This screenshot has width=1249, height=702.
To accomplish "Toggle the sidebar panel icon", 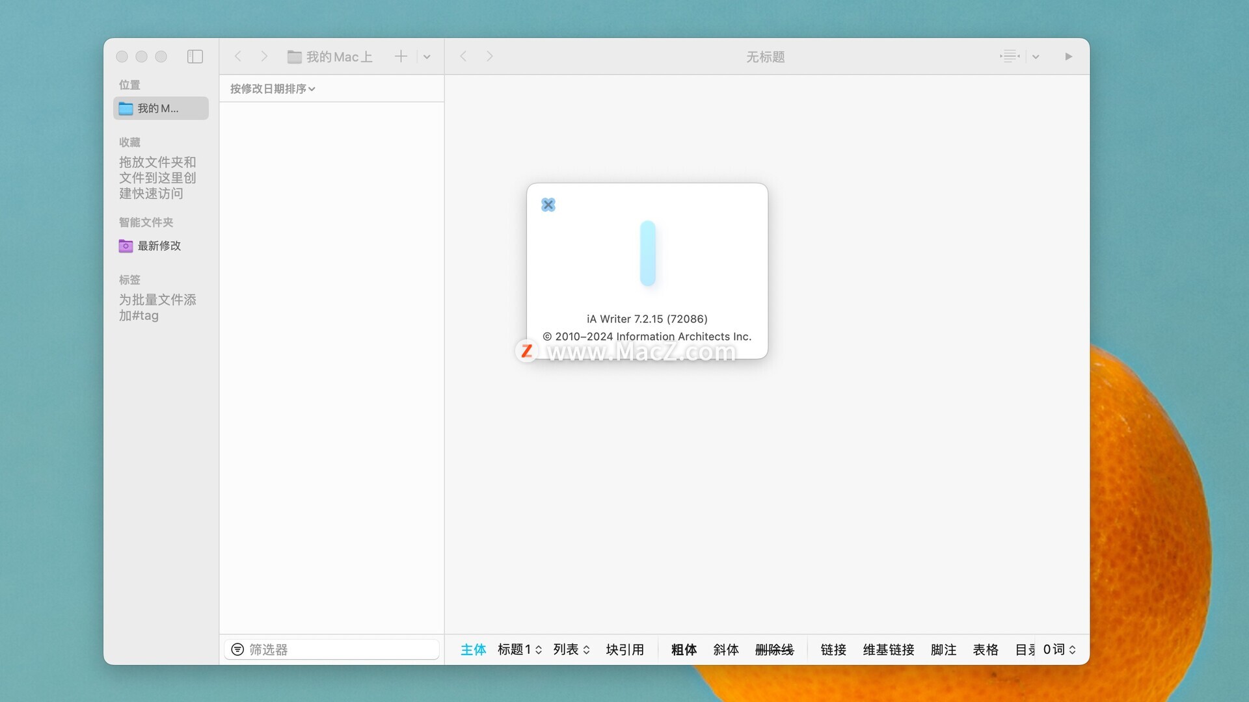I will (x=195, y=57).
